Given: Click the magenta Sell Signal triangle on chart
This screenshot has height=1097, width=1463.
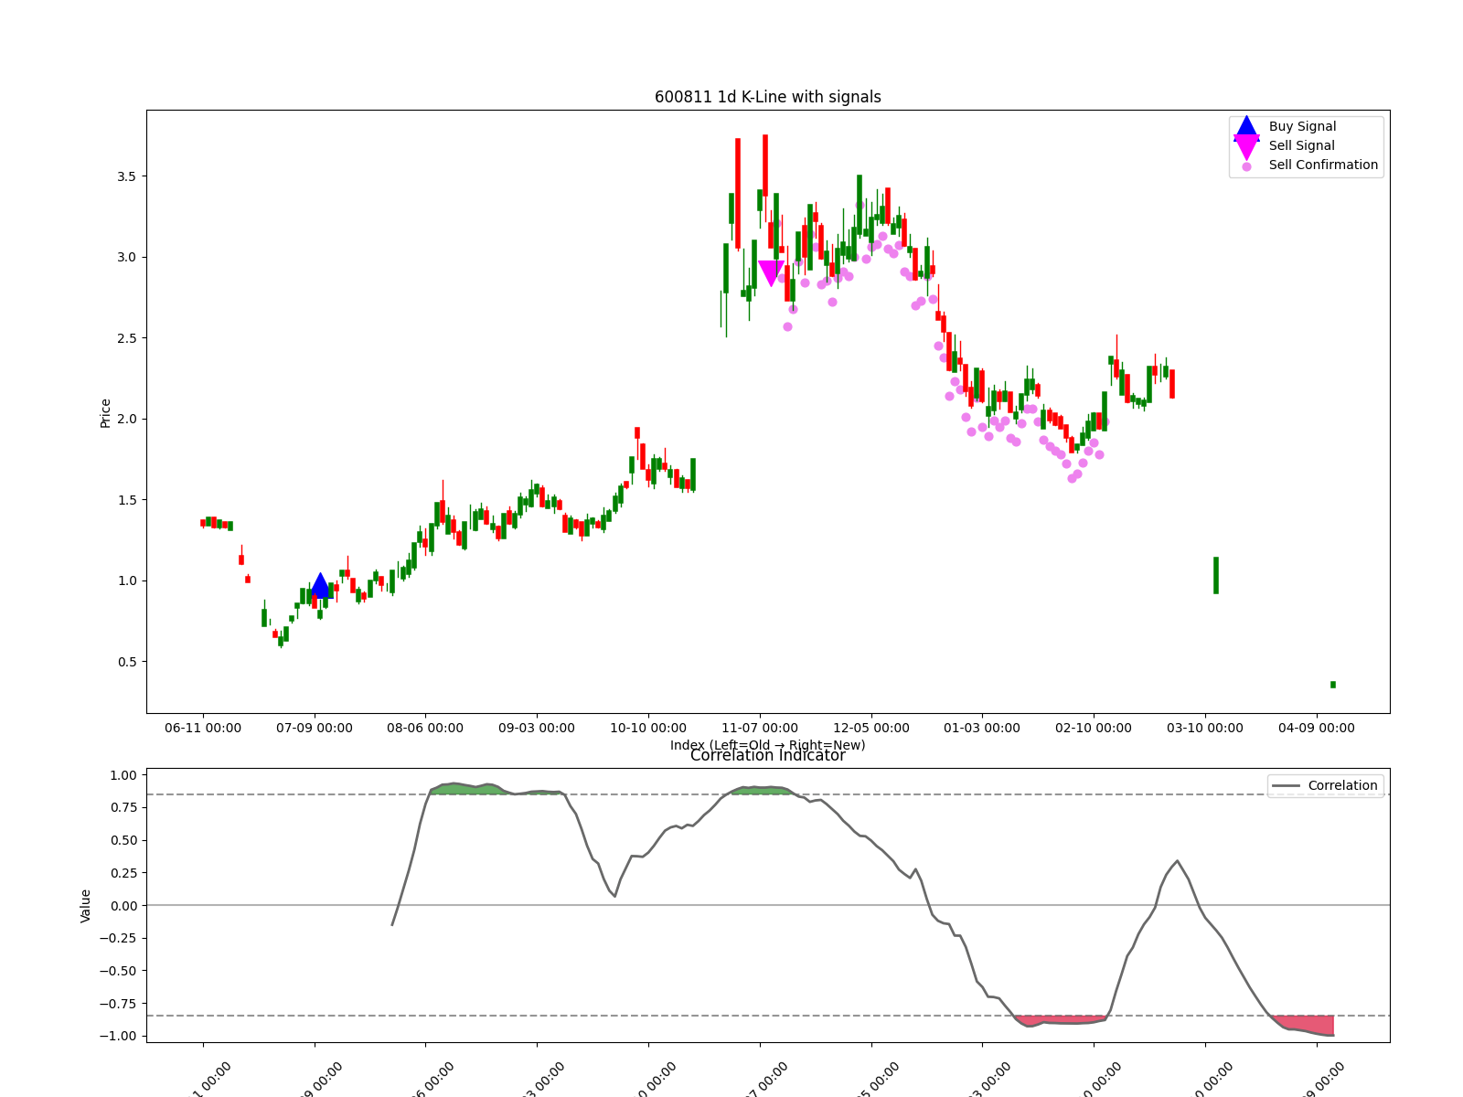Looking at the screenshot, I should pos(771,273).
